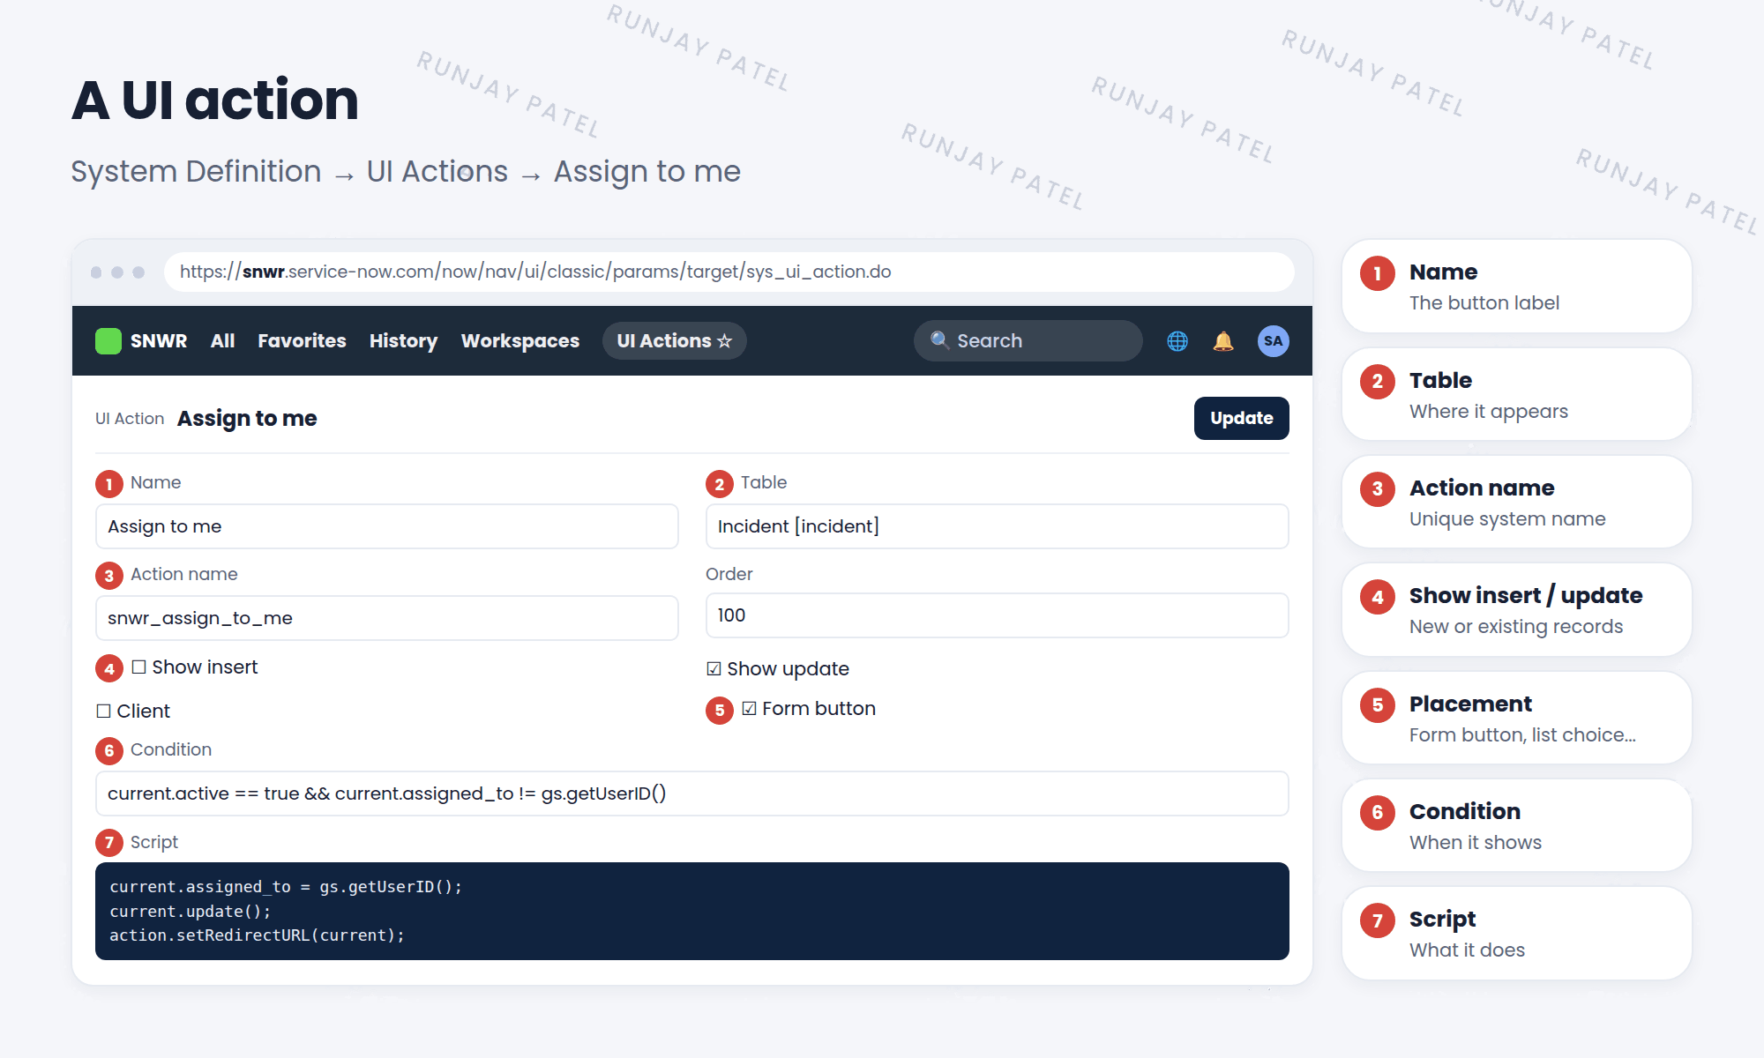
Task: Click the Update button
Action: click(x=1241, y=418)
